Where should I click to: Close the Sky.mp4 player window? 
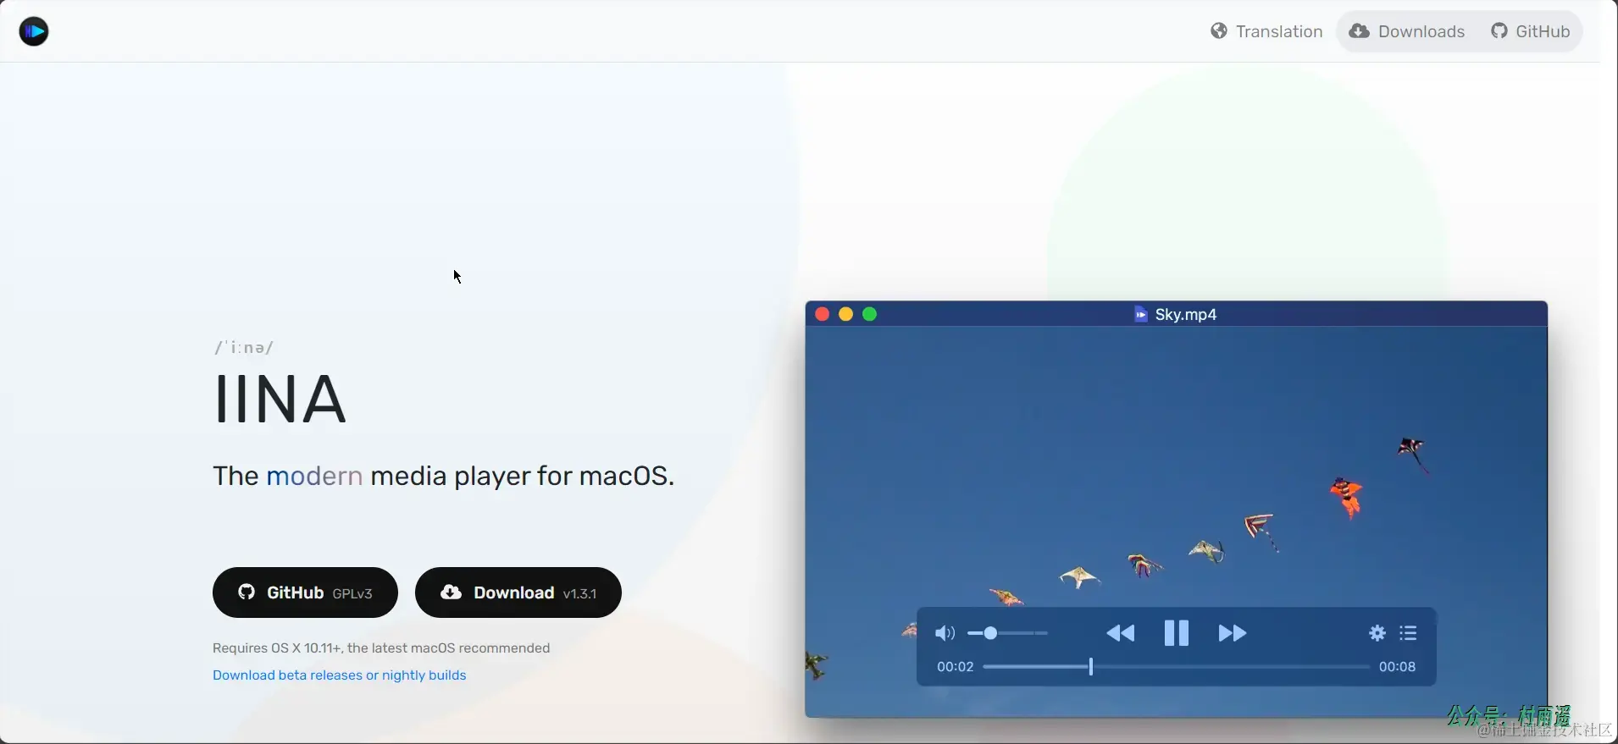click(x=822, y=314)
